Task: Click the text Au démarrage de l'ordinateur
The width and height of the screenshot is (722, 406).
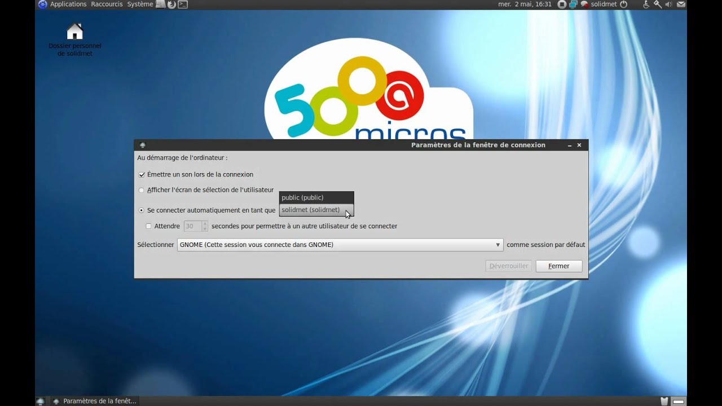Action: (182, 158)
